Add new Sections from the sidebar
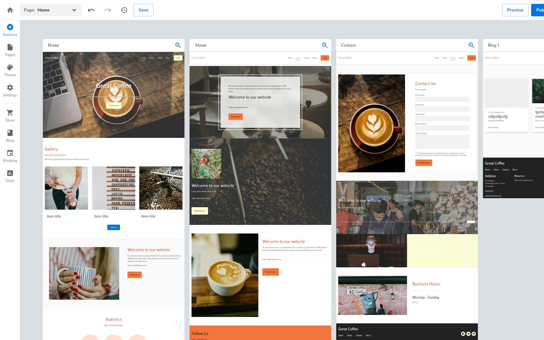The width and height of the screenshot is (544, 340). tap(10, 30)
